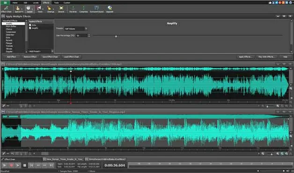Select Amplify in the WavePad Effects list

tap(13, 23)
